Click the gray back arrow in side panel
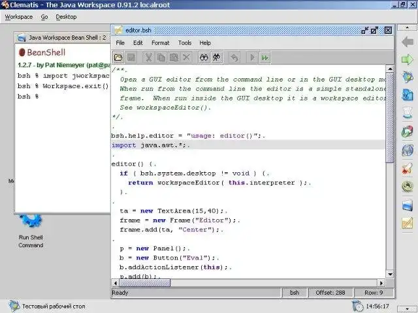This screenshot has height=313, width=418. tap(408, 42)
